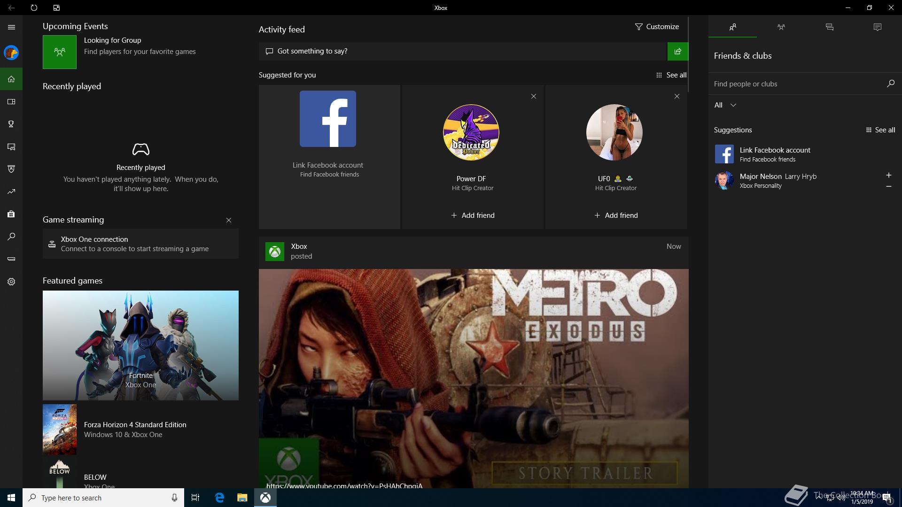The height and width of the screenshot is (507, 902).
Task: Click the Xbox app taskbar icon
Action: [x=265, y=498]
